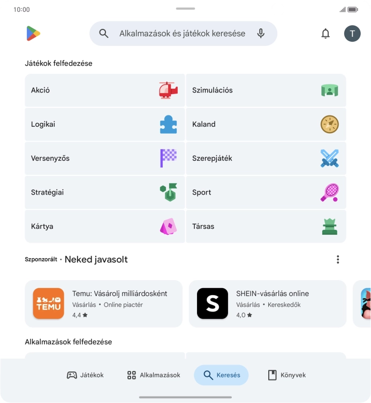Tap the microphone voice search icon

coord(261,34)
